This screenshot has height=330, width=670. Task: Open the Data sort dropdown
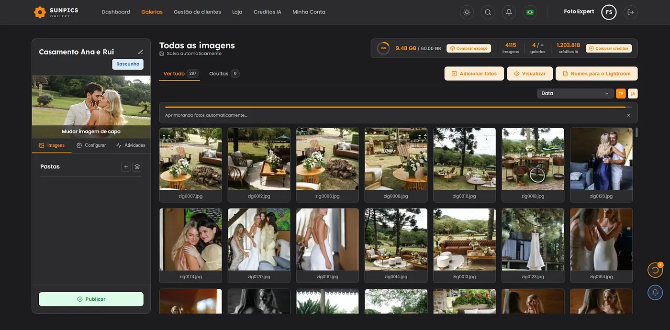click(575, 94)
